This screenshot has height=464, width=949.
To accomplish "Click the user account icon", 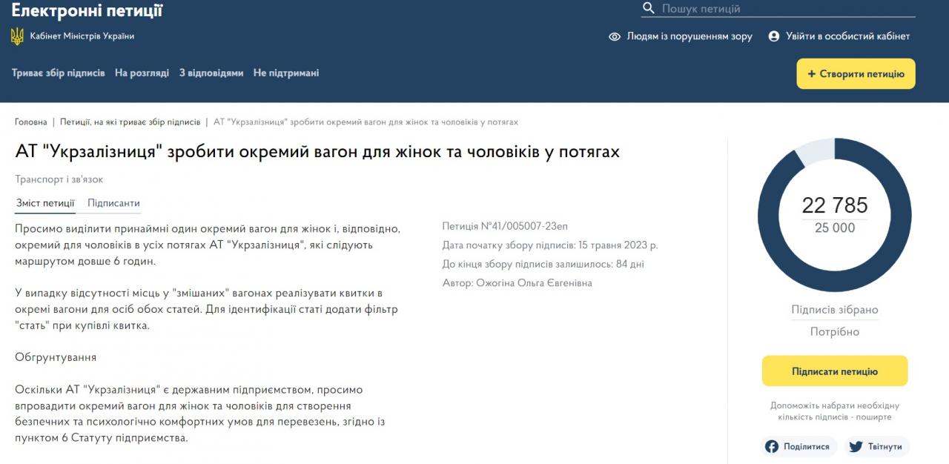I will coord(774,36).
